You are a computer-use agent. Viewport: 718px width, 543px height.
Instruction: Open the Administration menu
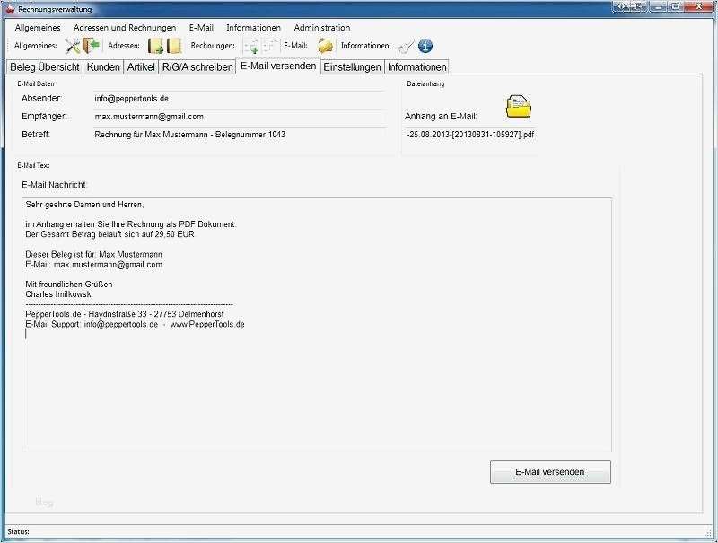point(321,27)
